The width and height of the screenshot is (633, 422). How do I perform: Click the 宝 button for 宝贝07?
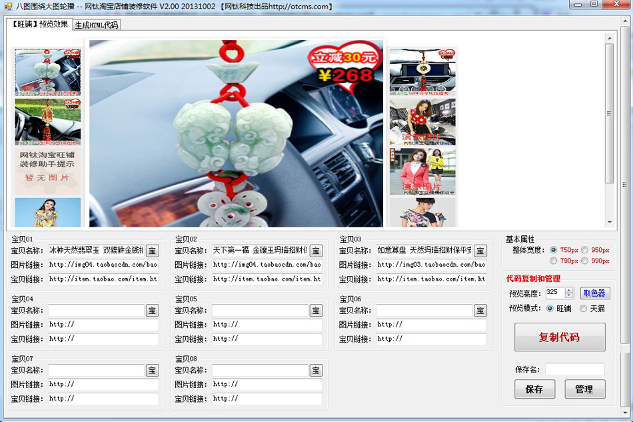pyautogui.click(x=152, y=371)
